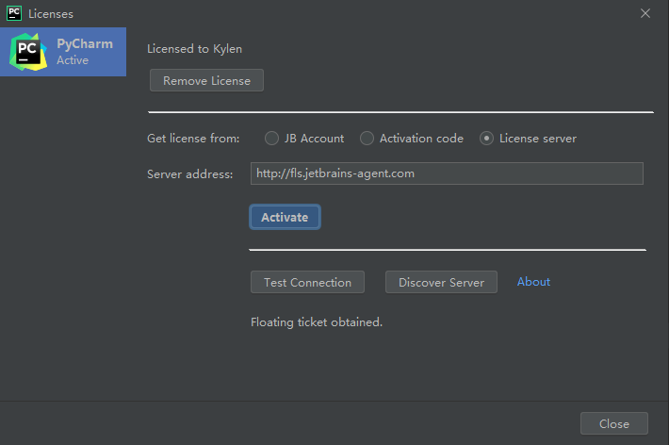Viewport: 669px width, 445px height.
Task: Click the PyCharm logo in the product list
Action: pyautogui.click(x=26, y=52)
